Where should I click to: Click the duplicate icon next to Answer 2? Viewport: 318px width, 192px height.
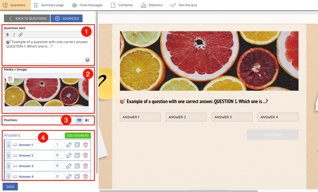[x=77, y=155]
